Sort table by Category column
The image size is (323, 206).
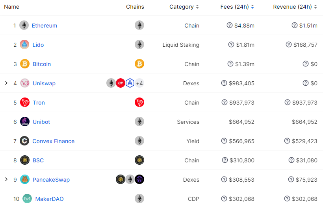184,7
